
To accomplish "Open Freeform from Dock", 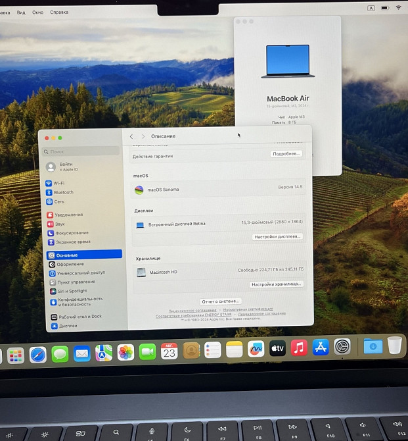I will point(256,349).
